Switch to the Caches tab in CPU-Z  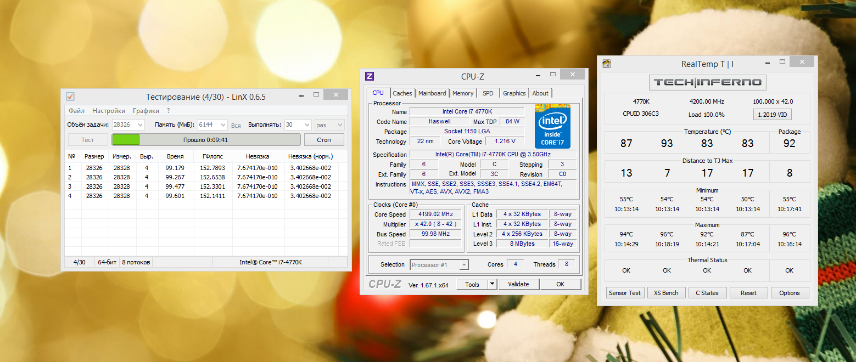[x=402, y=93]
